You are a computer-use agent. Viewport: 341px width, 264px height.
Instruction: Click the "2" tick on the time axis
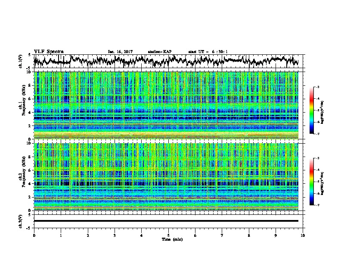[x=88, y=236]
